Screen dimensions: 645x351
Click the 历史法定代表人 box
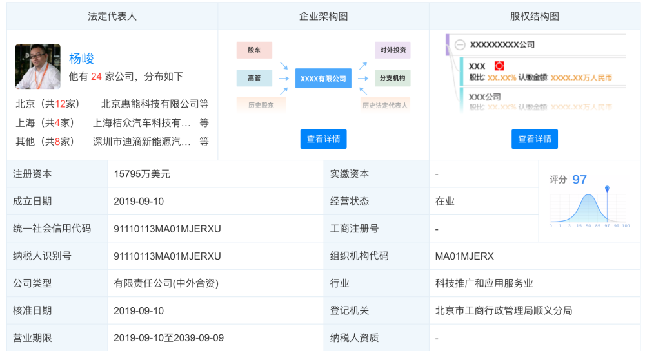[385, 105]
